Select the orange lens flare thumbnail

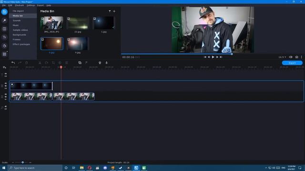pos(52,44)
